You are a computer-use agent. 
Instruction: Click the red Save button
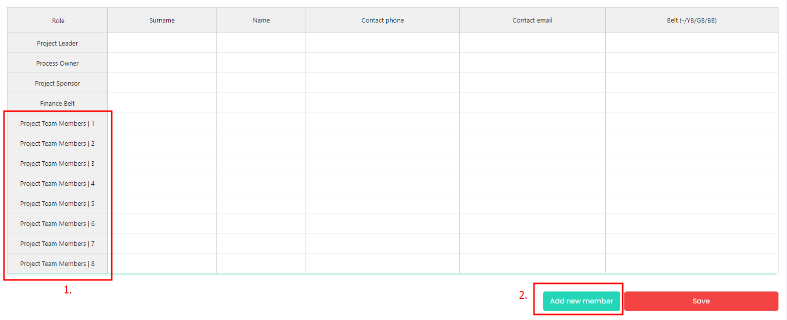701,301
